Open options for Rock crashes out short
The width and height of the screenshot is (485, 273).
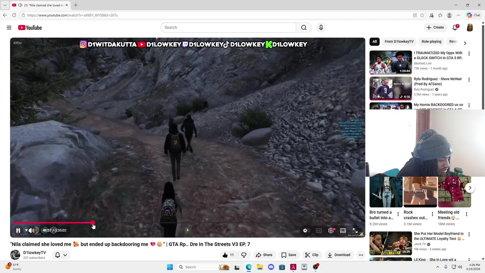(x=432, y=214)
